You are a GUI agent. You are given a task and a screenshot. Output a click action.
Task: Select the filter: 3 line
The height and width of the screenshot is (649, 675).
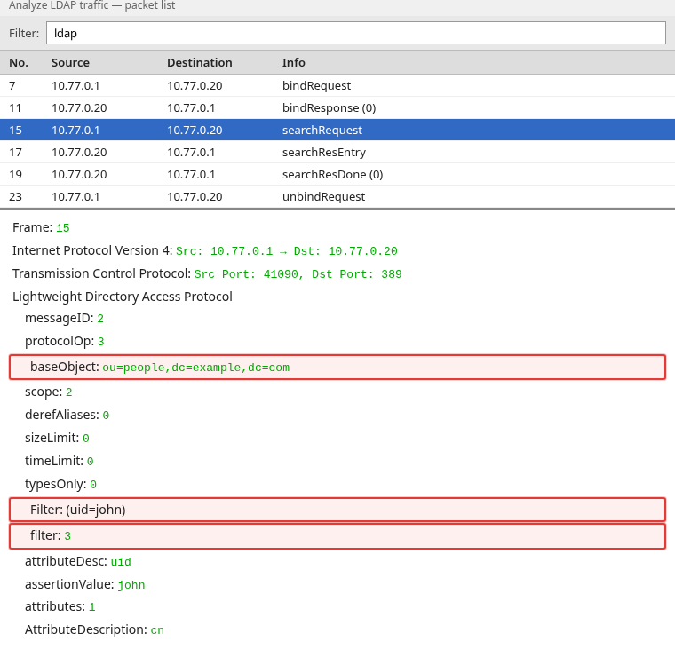[337, 536]
